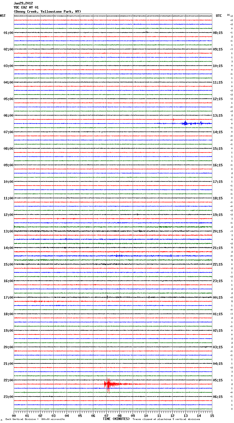The image size is (234, 423).
Task: Click the small red spike on the 06:15 trace
Action: click(173, 119)
